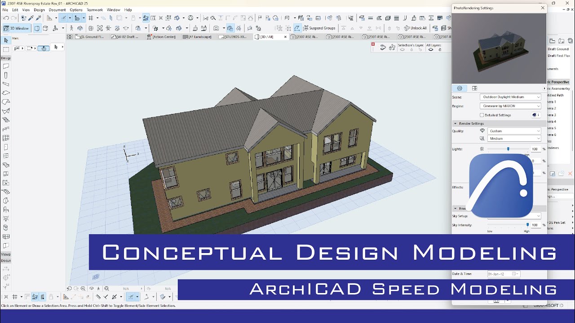This screenshot has width=575, height=323.
Task: Click the orbit icon in bottom bar
Action: pos(92,289)
